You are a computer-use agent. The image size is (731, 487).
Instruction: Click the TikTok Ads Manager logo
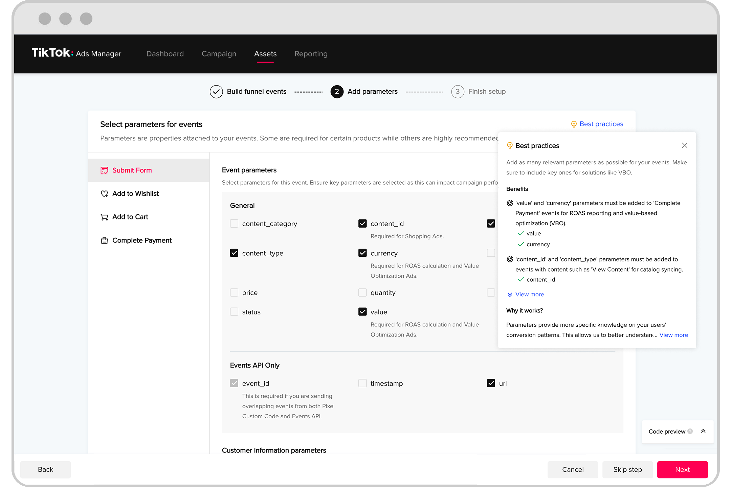pos(76,53)
